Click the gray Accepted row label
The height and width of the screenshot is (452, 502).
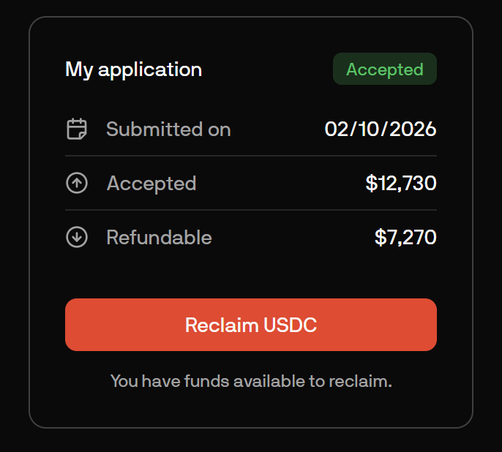(151, 184)
